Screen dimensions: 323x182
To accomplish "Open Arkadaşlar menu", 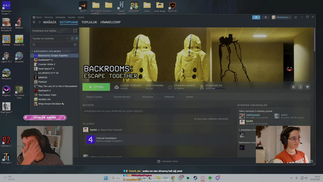I will pos(61,17).
